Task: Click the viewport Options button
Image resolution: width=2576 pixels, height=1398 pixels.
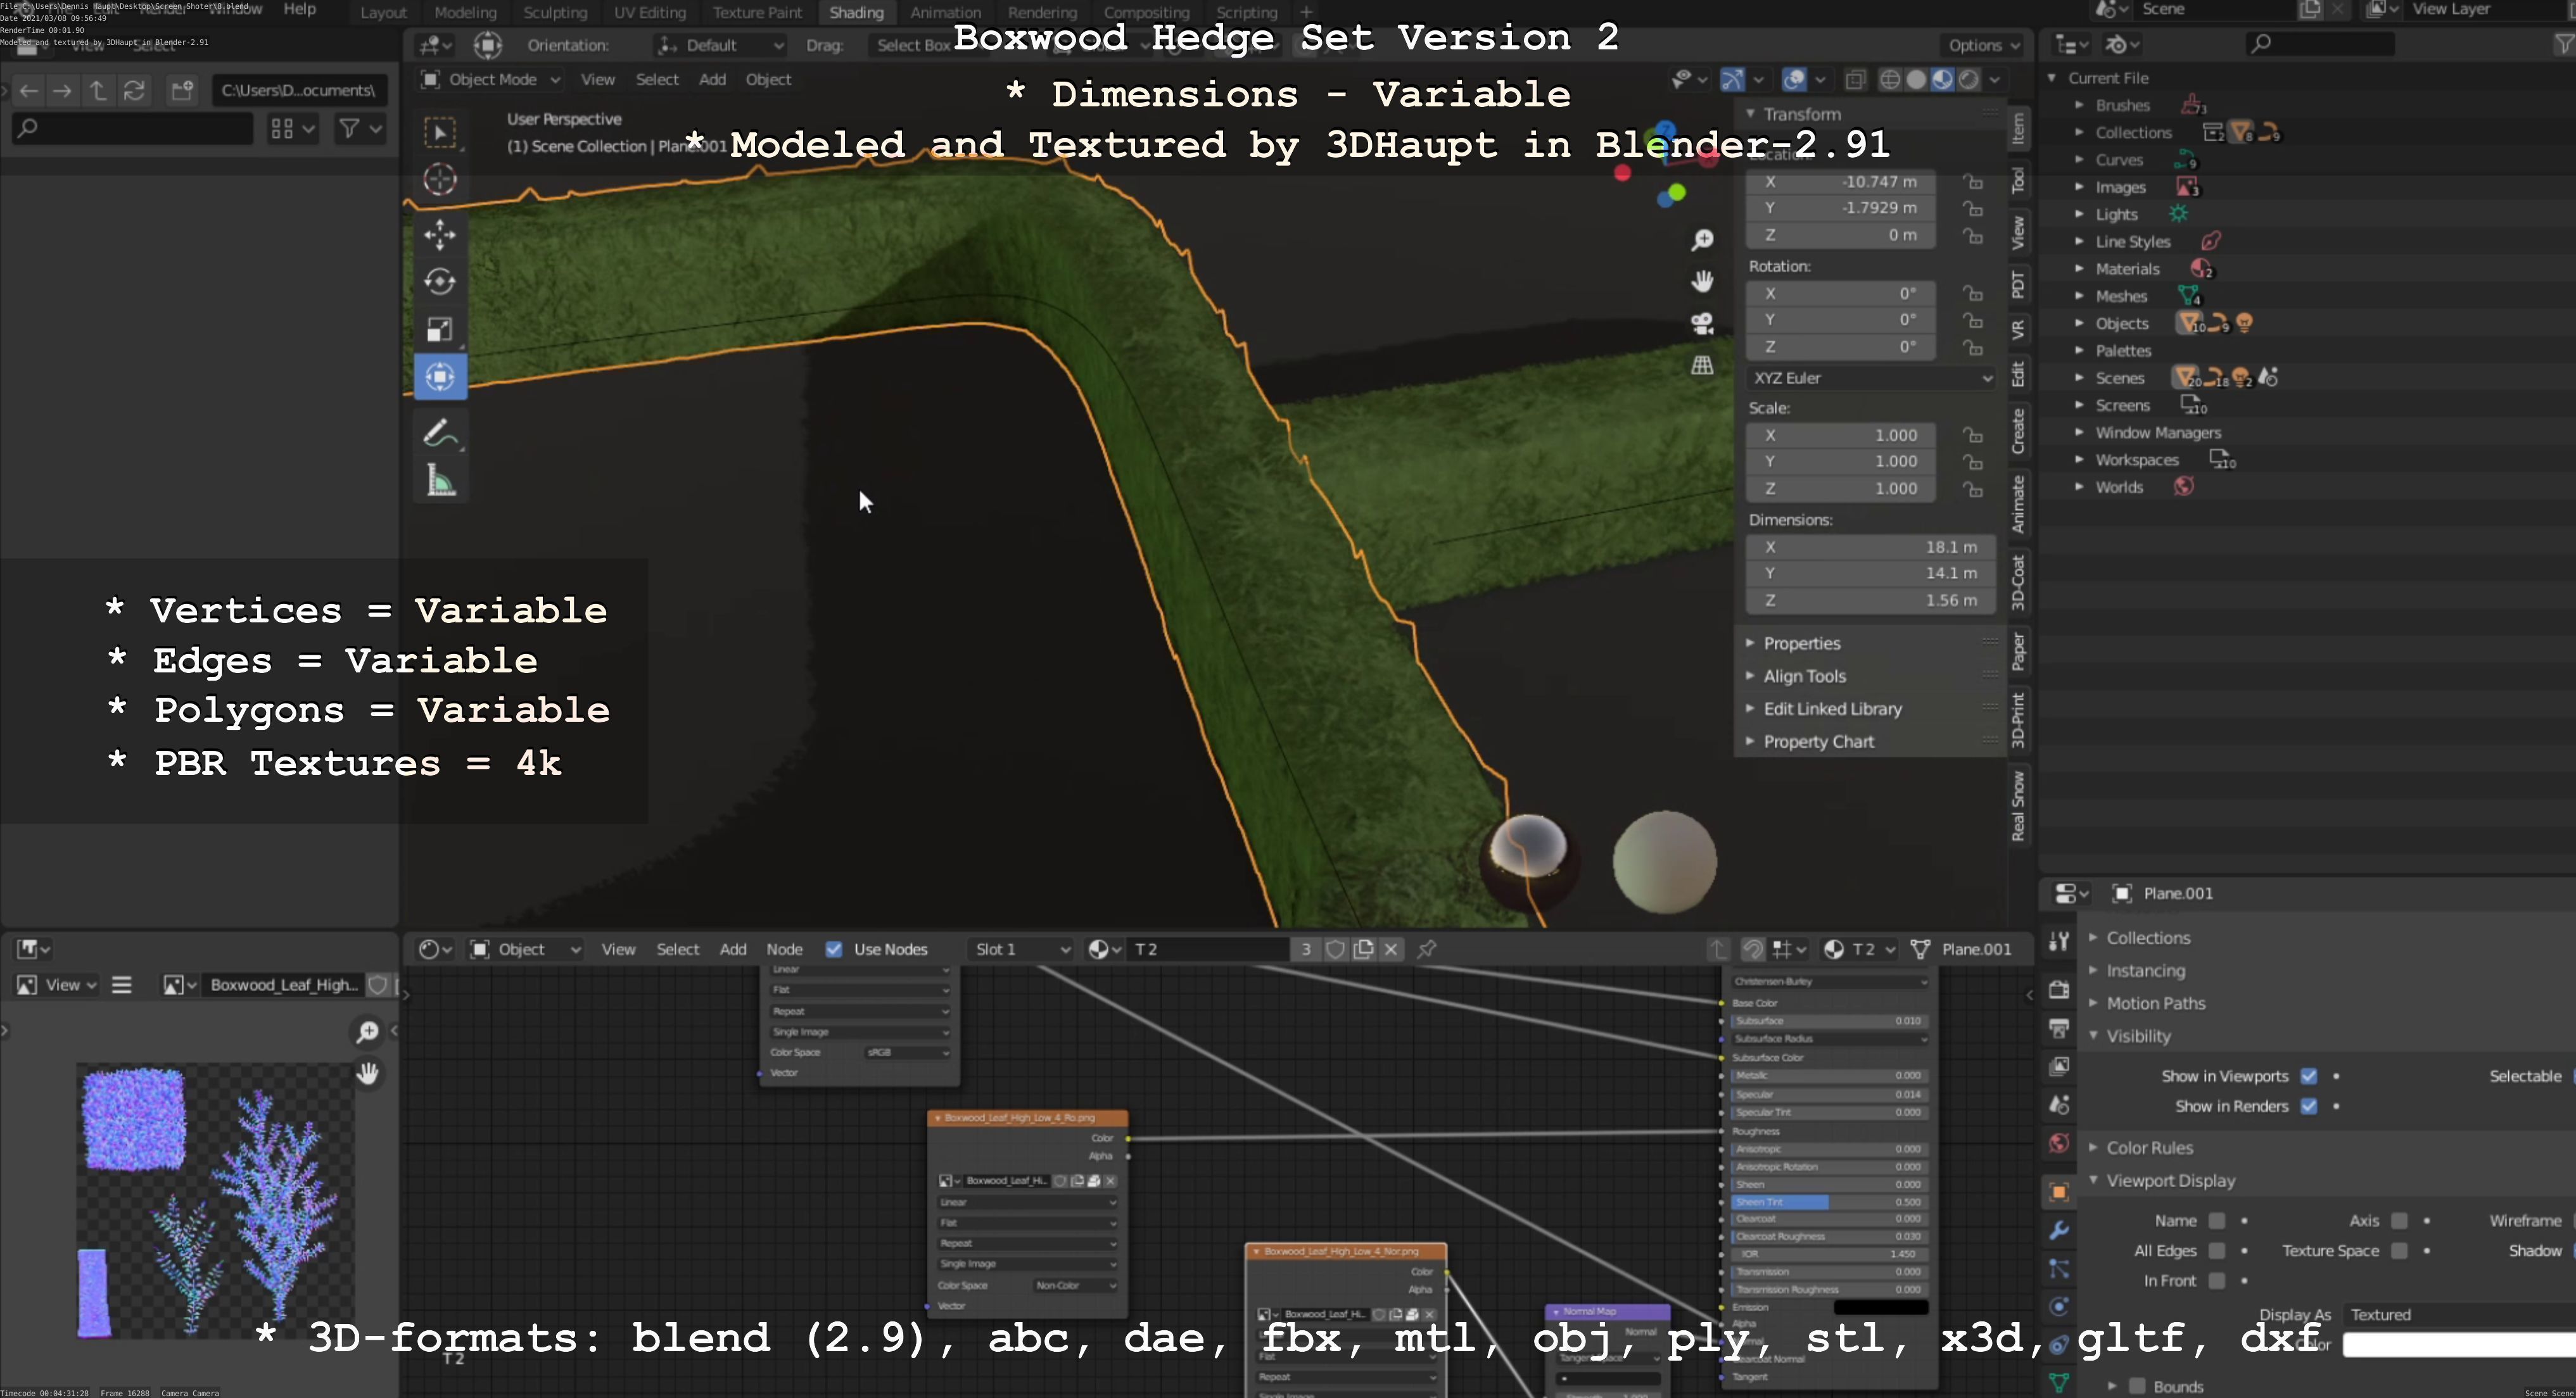Action: coord(1984,46)
